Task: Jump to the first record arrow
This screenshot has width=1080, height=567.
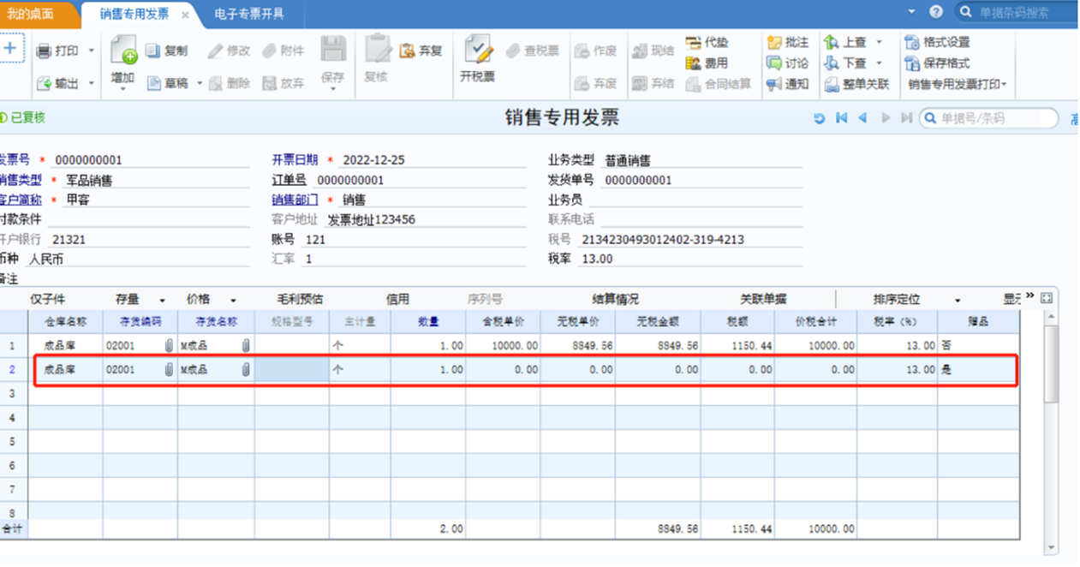Action: coord(842,118)
